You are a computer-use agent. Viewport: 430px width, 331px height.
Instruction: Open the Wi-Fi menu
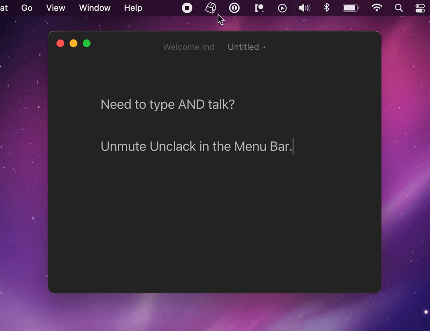coord(377,8)
